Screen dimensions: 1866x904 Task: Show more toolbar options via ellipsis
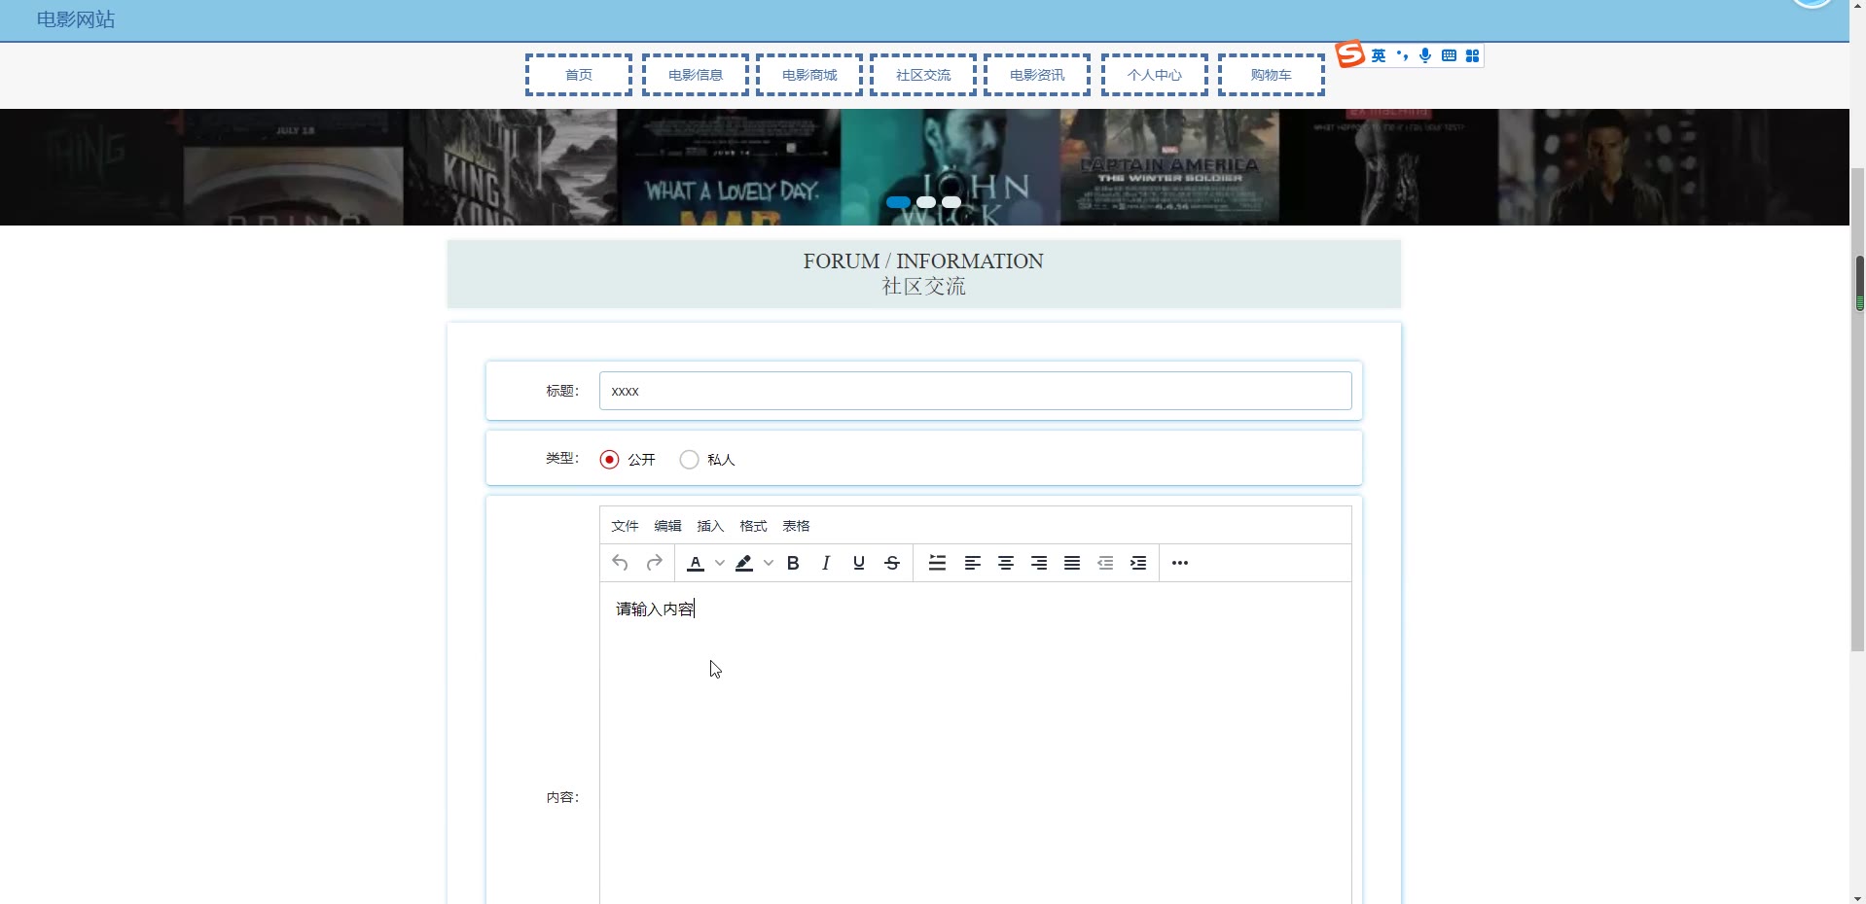(x=1180, y=563)
